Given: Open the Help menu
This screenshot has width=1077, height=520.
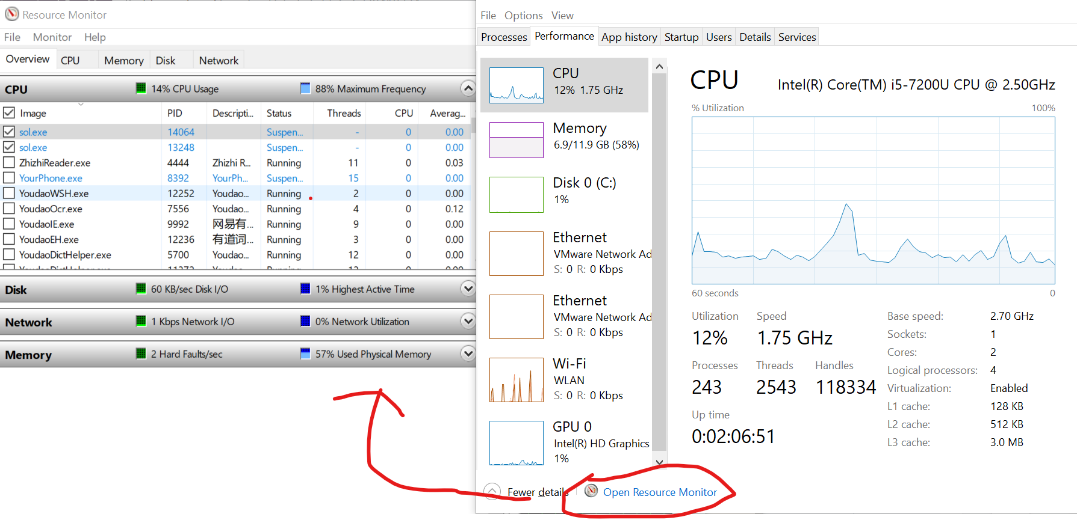Looking at the screenshot, I should [95, 37].
